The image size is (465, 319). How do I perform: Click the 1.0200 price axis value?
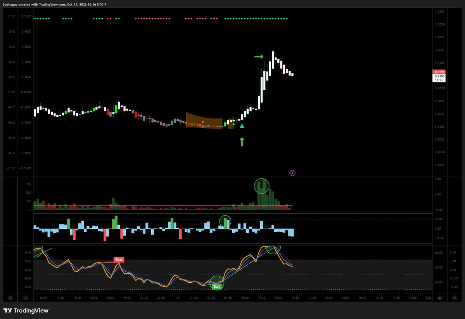[439, 12]
